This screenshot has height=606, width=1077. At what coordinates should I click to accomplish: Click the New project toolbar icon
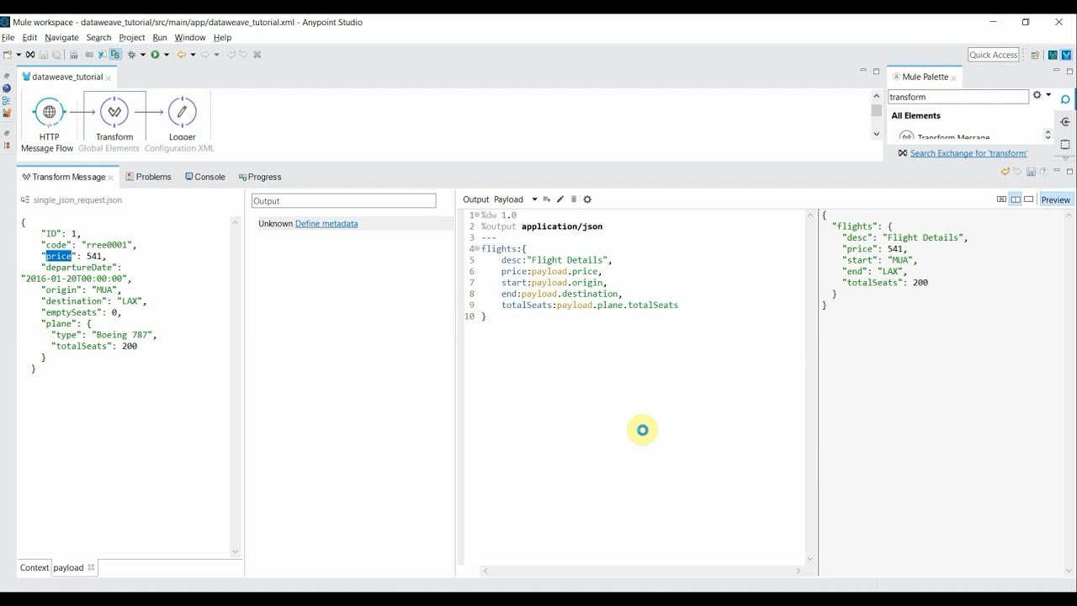8,55
